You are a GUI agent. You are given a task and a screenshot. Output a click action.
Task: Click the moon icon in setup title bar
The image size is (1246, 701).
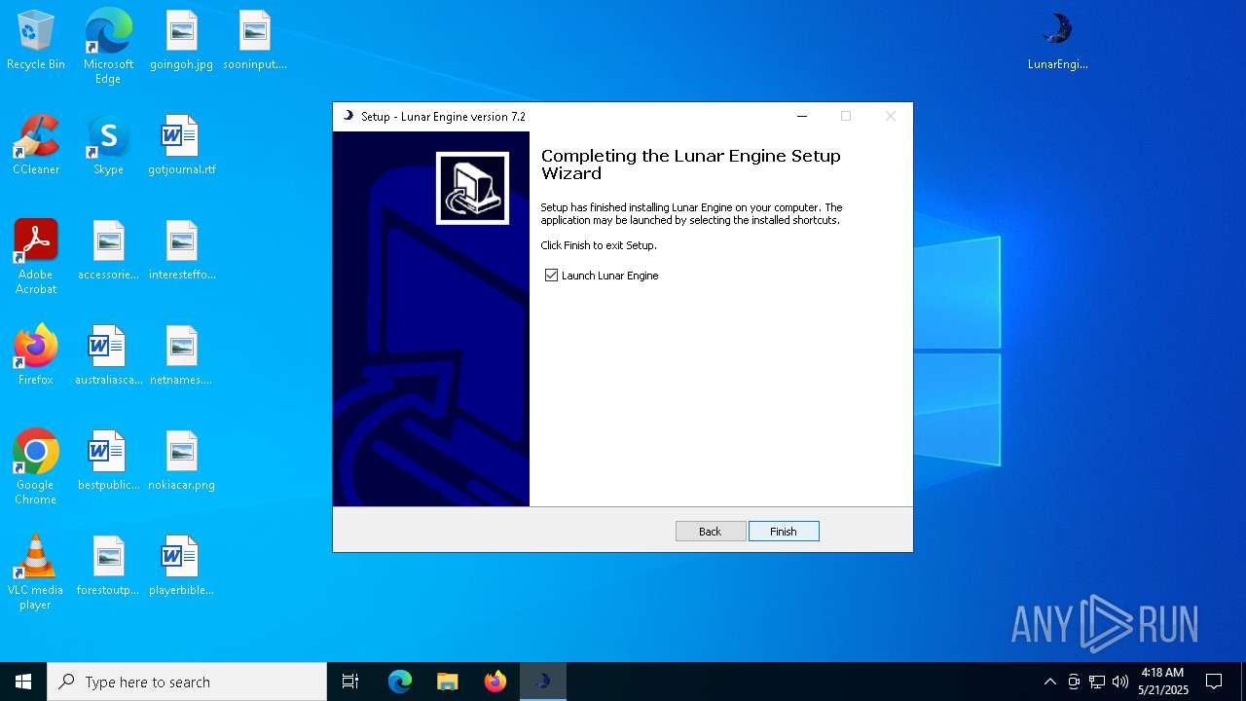[x=348, y=116]
